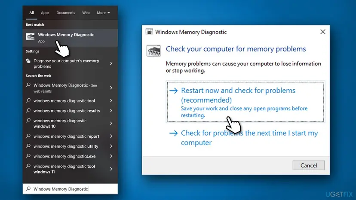
Task: Click arrow icon beside Check next time option
Action: (x=174, y=133)
